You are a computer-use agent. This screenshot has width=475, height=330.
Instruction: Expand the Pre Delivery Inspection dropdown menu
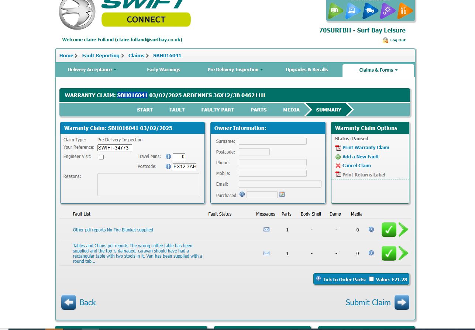[235, 70]
